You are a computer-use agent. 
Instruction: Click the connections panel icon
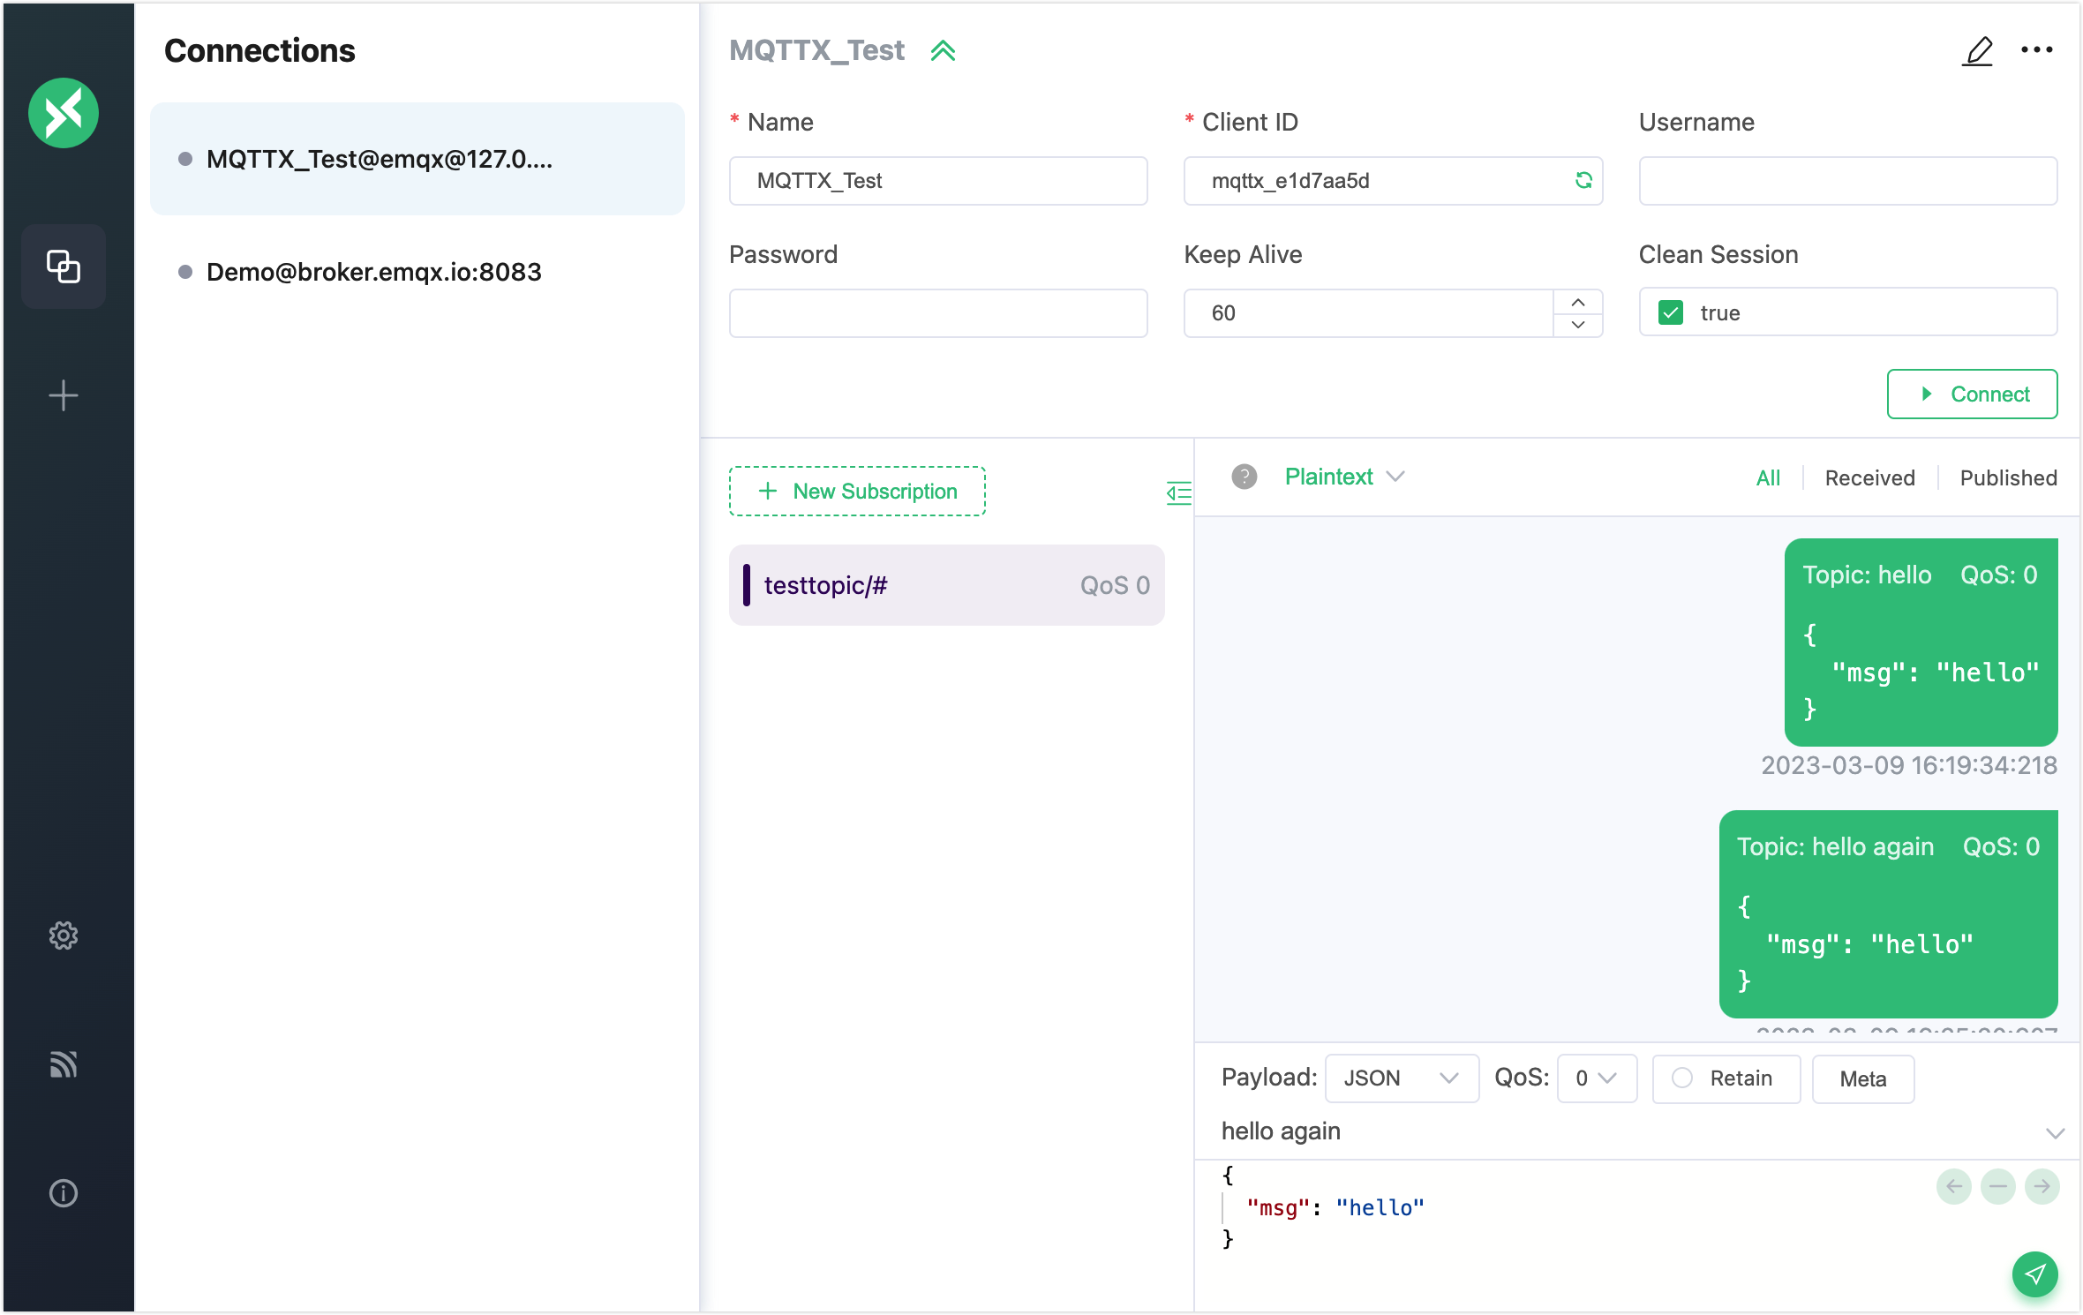coord(62,264)
